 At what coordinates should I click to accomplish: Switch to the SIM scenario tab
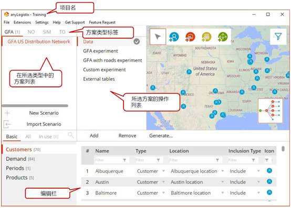coord(47,32)
